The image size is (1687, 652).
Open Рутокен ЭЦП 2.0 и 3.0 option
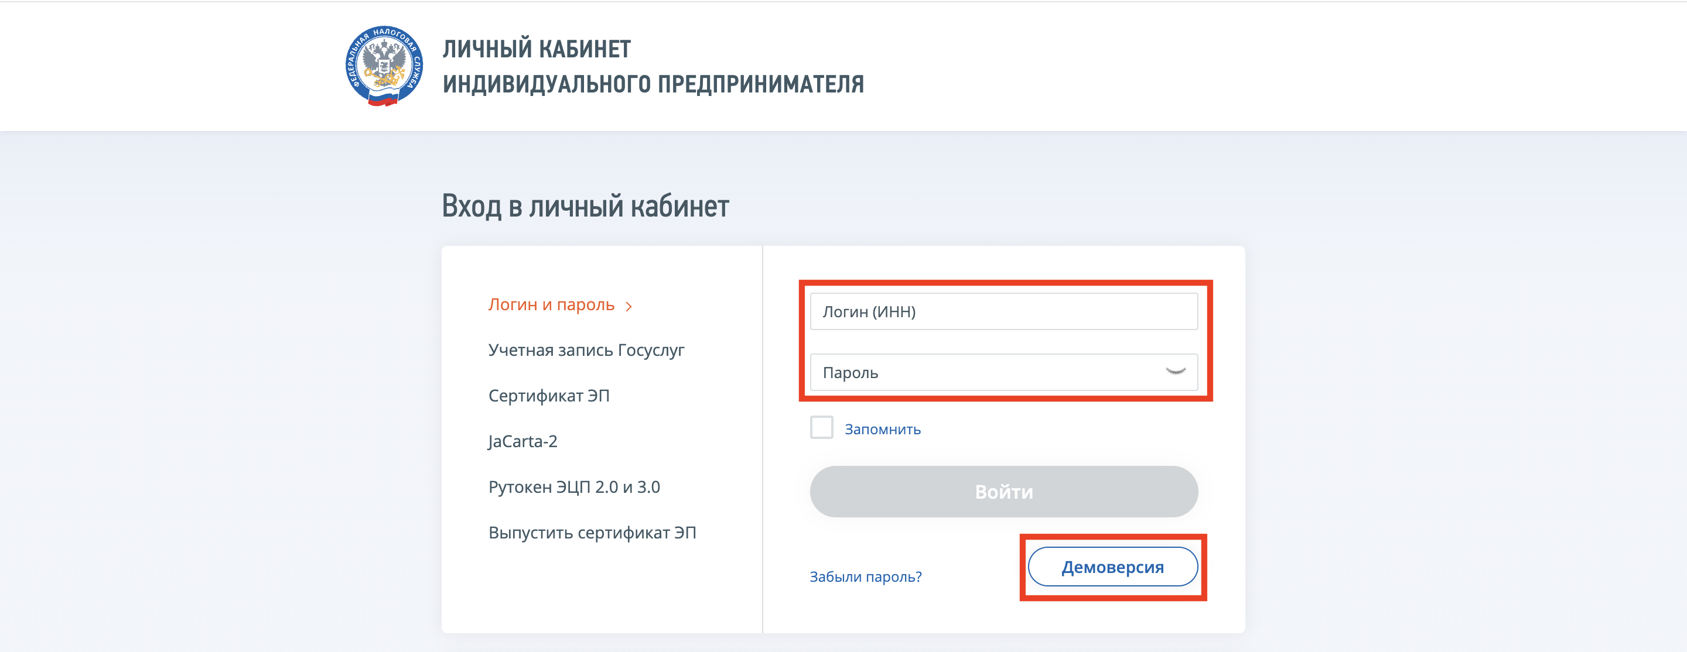pos(573,487)
